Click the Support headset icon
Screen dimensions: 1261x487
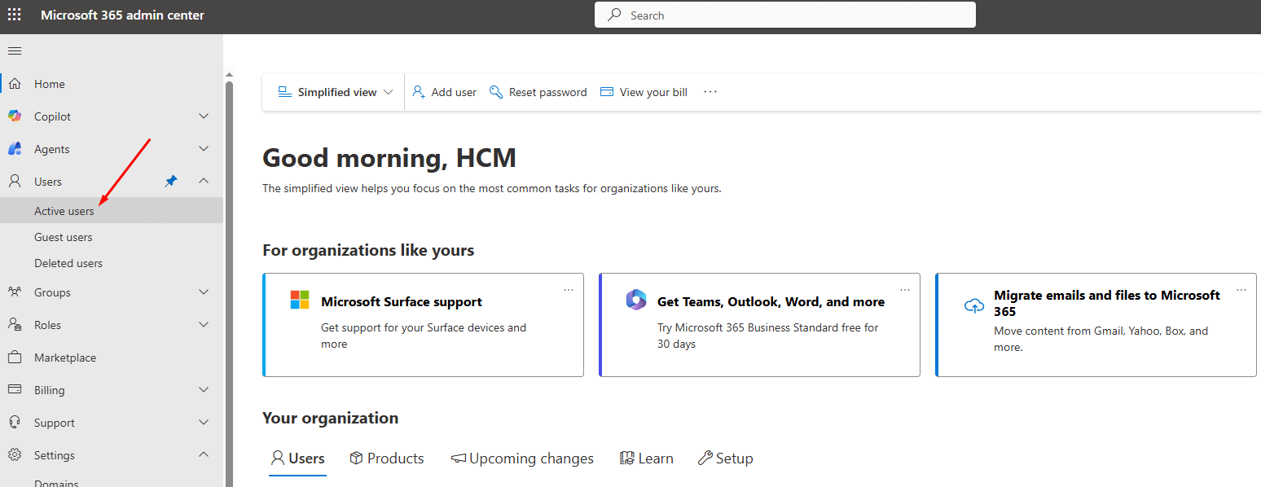(15, 423)
